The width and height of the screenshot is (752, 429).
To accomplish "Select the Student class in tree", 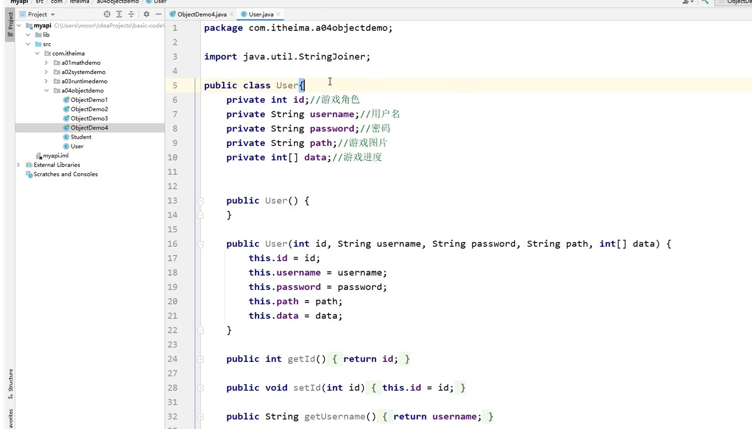I will point(81,137).
